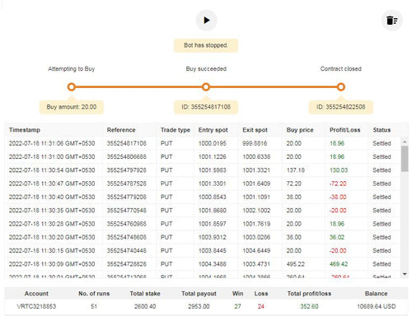Select reference 355254797928 cell
This screenshot has width=412, height=316.
click(x=127, y=170)
